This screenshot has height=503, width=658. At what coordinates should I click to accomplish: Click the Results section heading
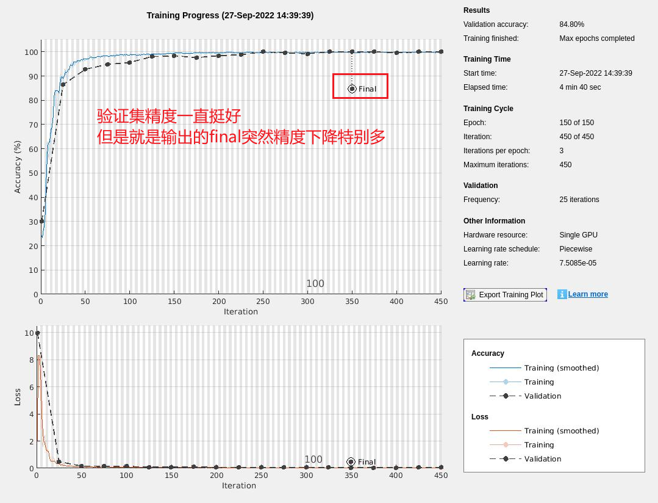pyautogui.click(x=476, y=10)
